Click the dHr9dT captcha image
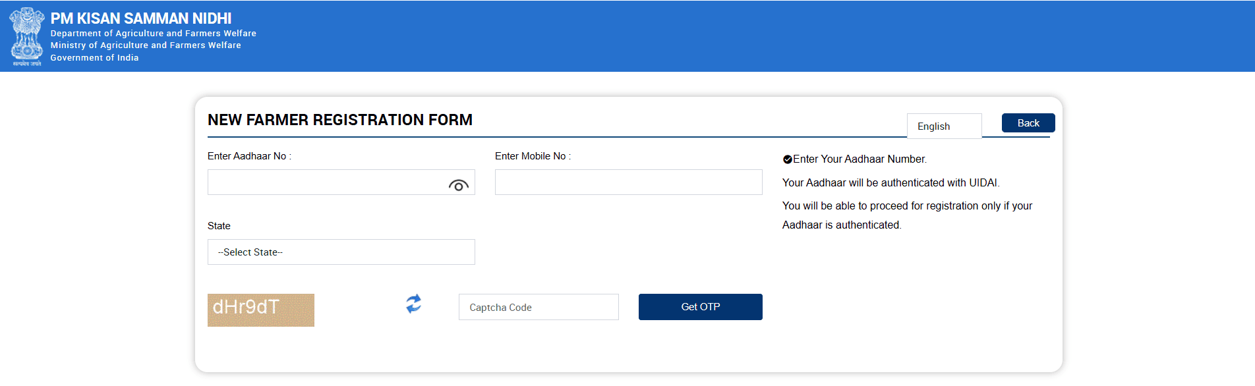This screenshot has height=386, width=1255. point(261,310)
